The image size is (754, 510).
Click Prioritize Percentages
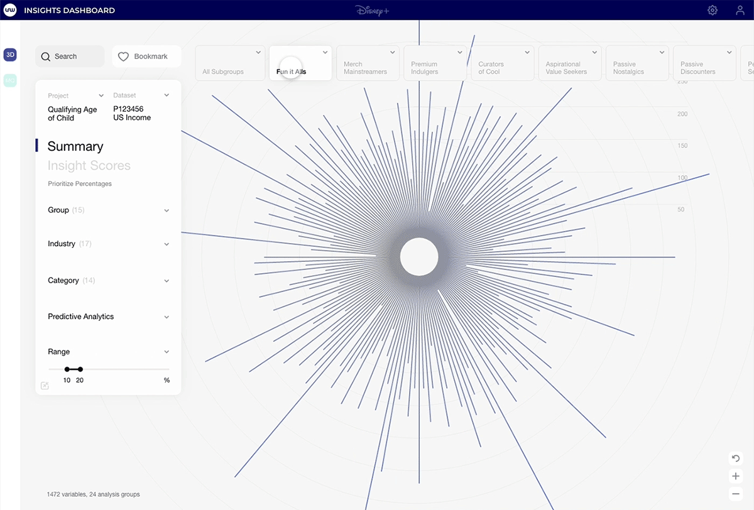[x=80, y=184]
